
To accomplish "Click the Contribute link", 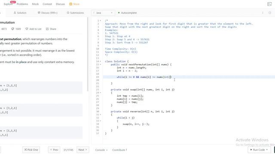I will (119, 150).
